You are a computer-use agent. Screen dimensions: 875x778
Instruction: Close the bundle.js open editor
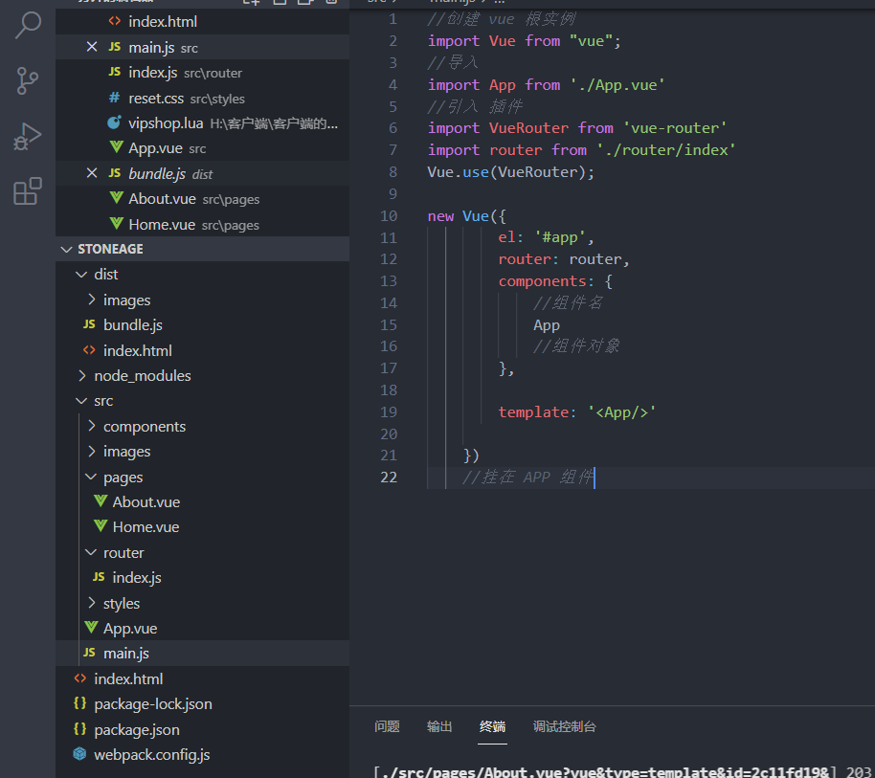tap(92, 173)
